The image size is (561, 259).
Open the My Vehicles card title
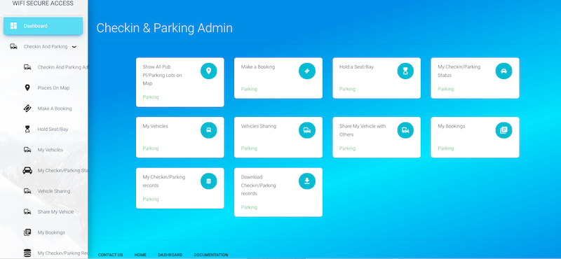(155, 126)
